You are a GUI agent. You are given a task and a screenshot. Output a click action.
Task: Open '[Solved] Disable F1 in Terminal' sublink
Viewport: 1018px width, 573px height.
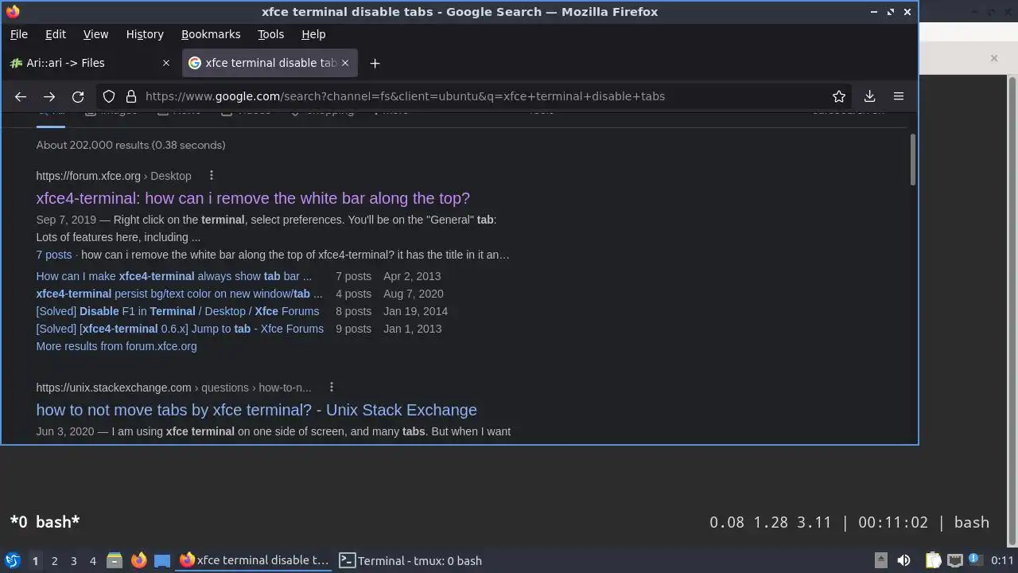[x=177, y=311]
